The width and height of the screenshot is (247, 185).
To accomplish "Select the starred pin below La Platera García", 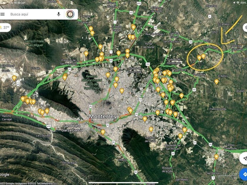I will click(x=14, y=78).
